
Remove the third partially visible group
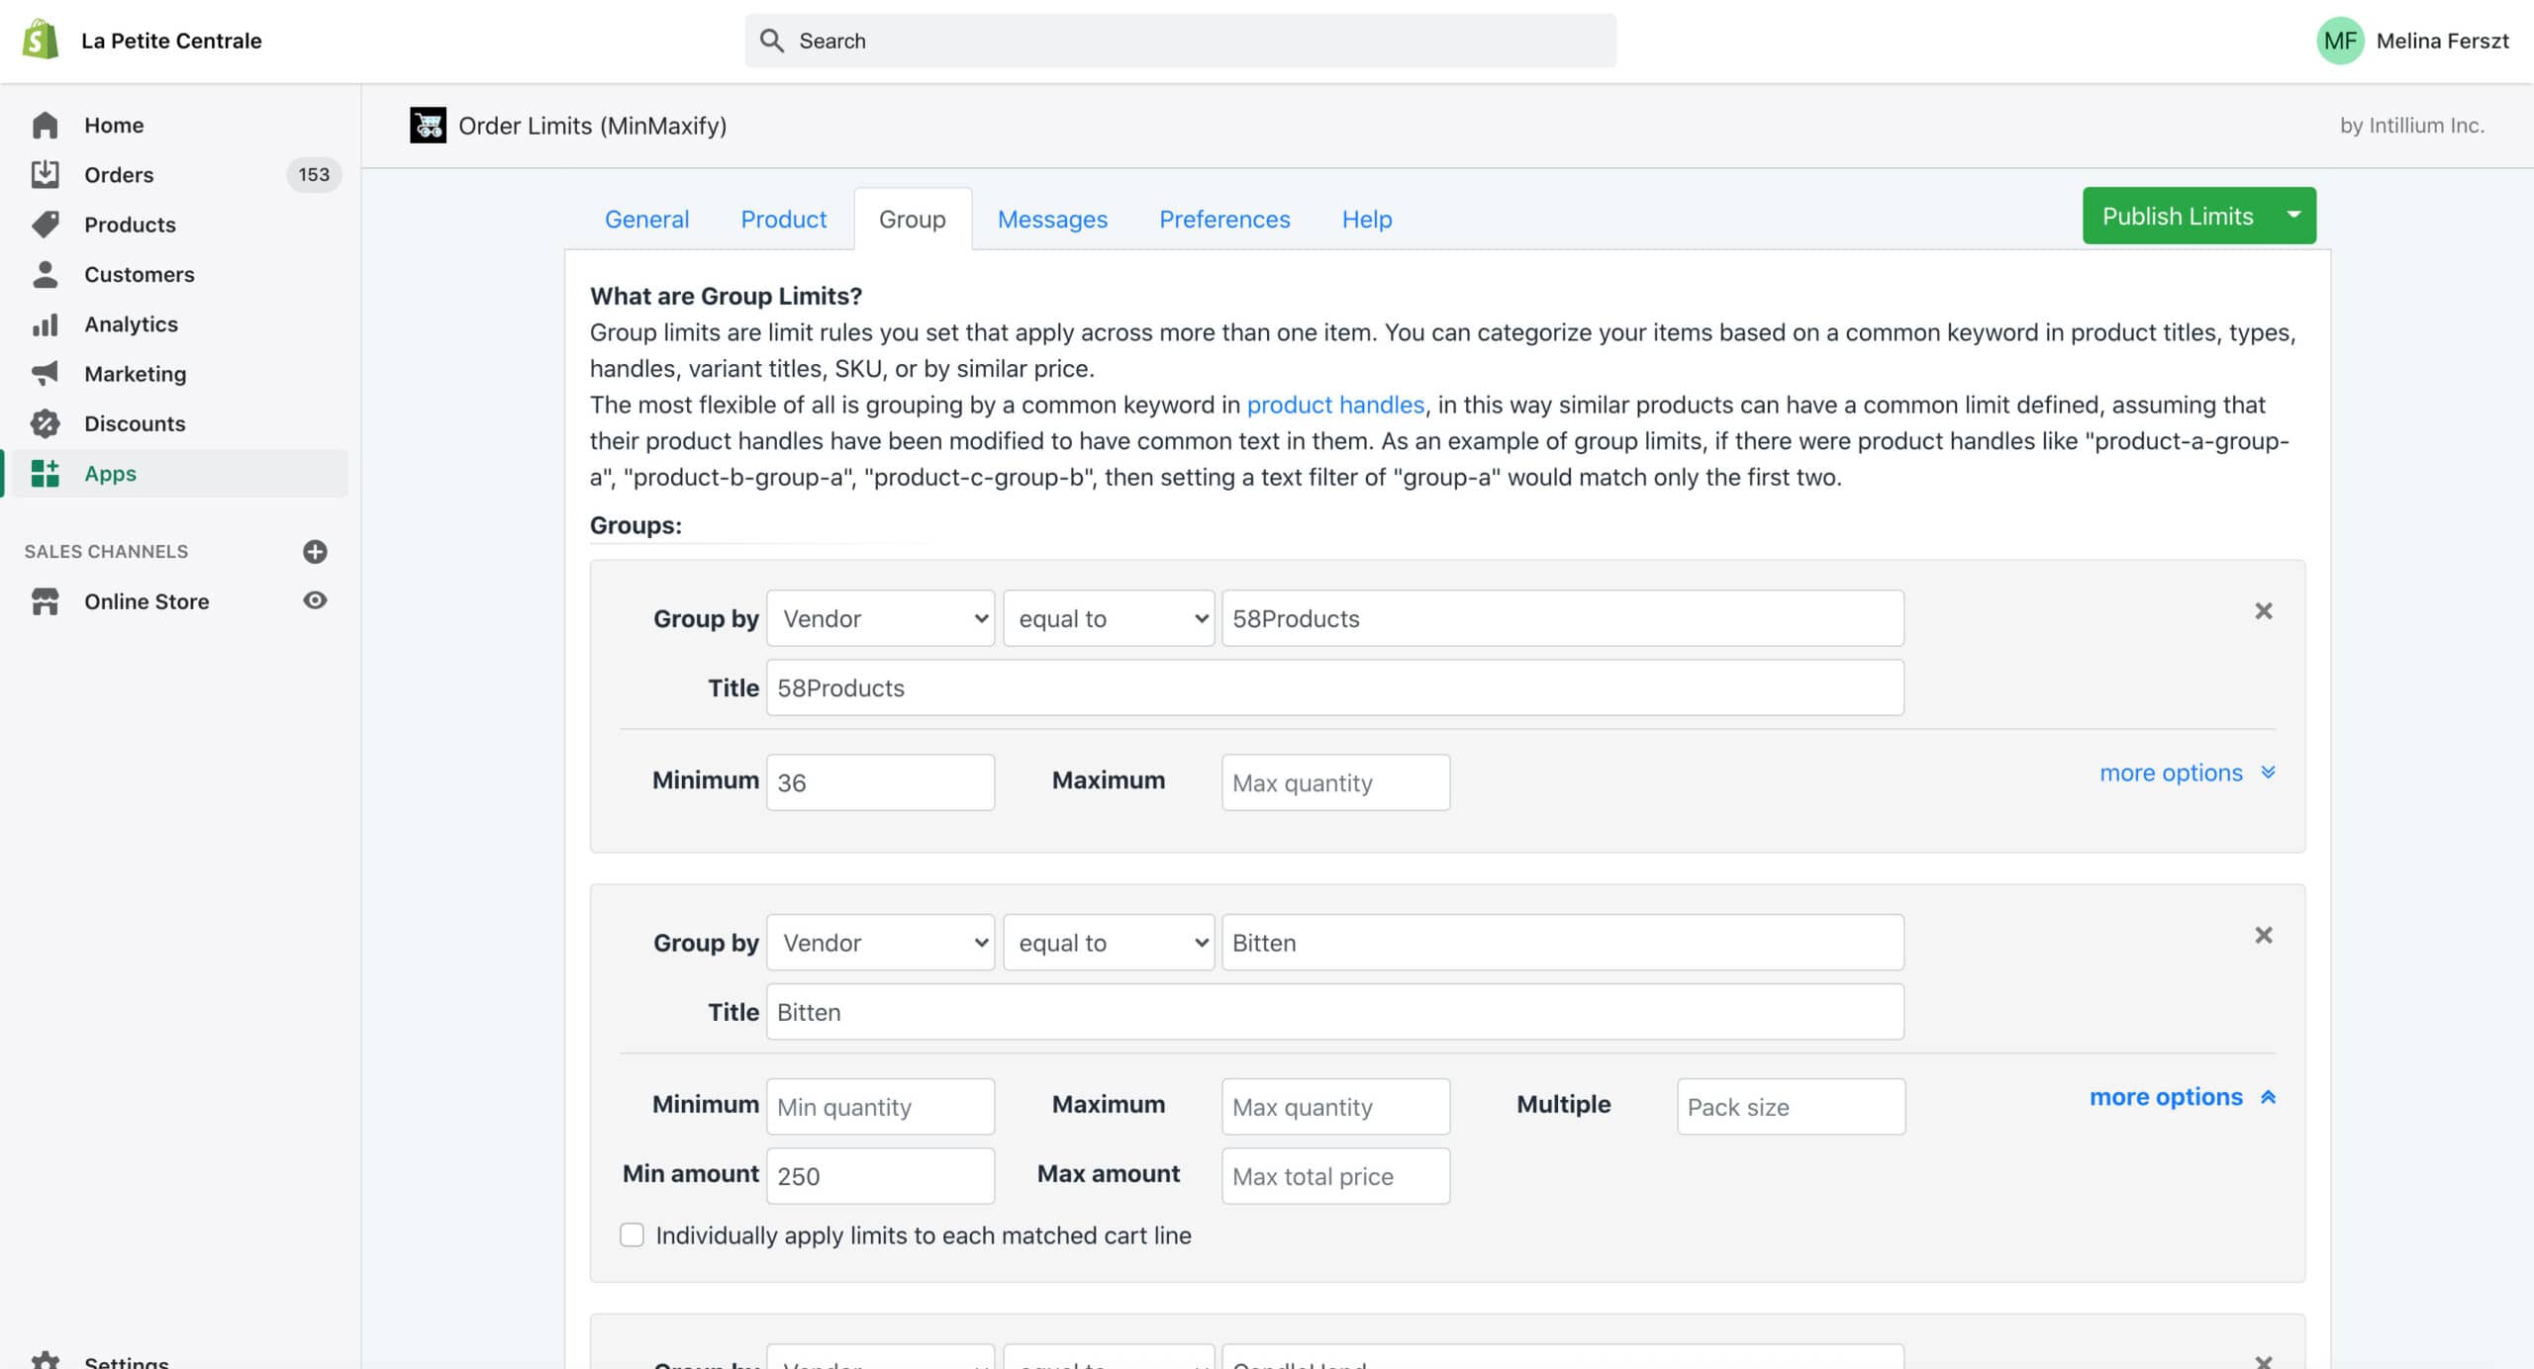[2264, 1361]
